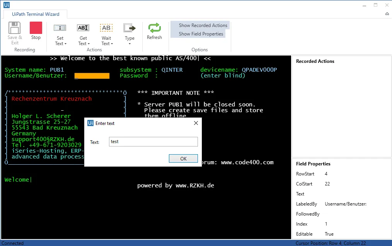This screenshot has height=246, width=392.
Task: Click the Get Text icon
Action: [83, 28]
